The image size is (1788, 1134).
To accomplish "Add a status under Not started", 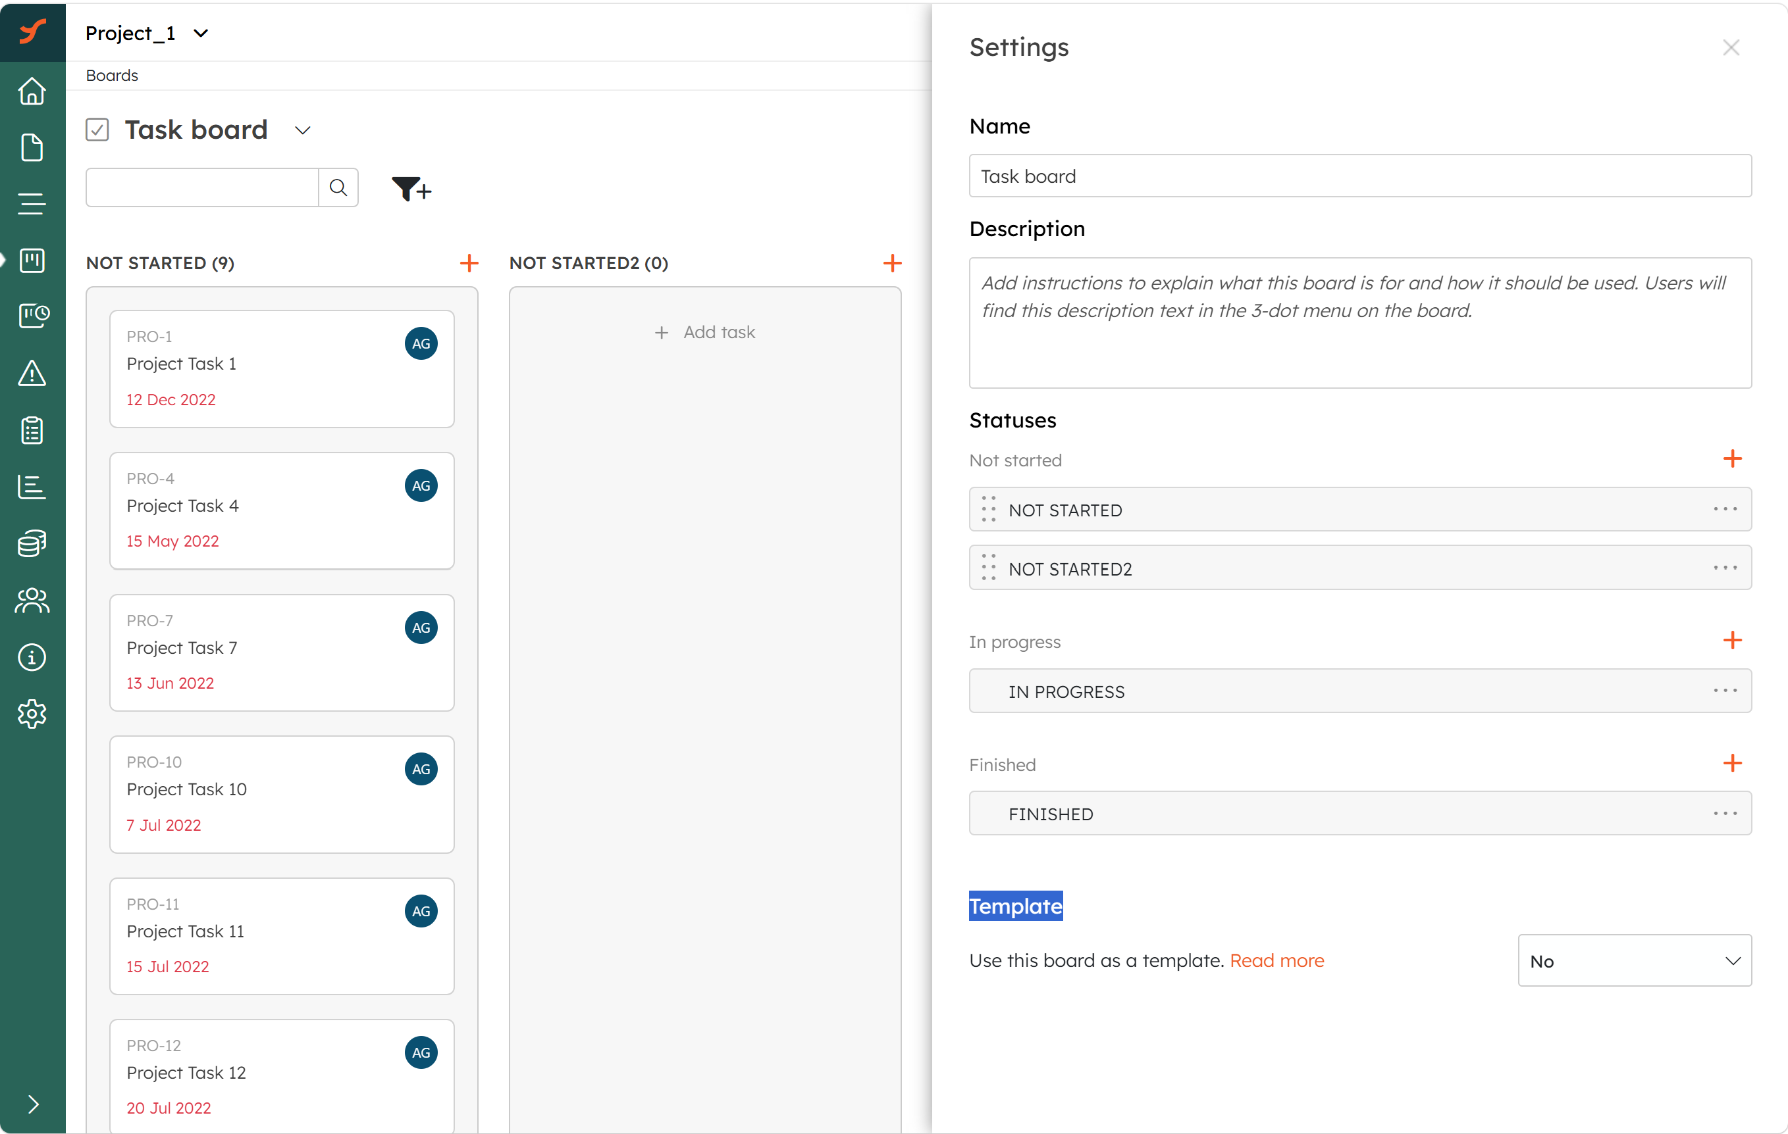I will (x=1732, y=458).
